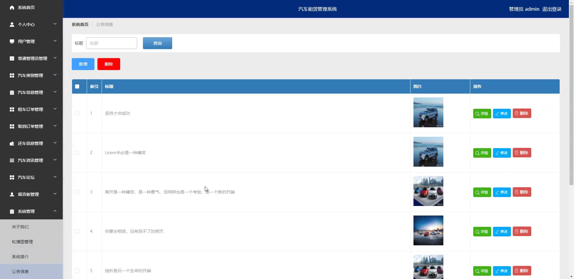The image size is (574, 279).
Task: View 详情 for row 3 离开是一种痛苦
Action: click(482, 192)
